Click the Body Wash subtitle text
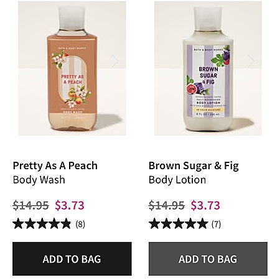Image resolution: width=280 pixels, height=280 pixels. (x=39, y=180)
